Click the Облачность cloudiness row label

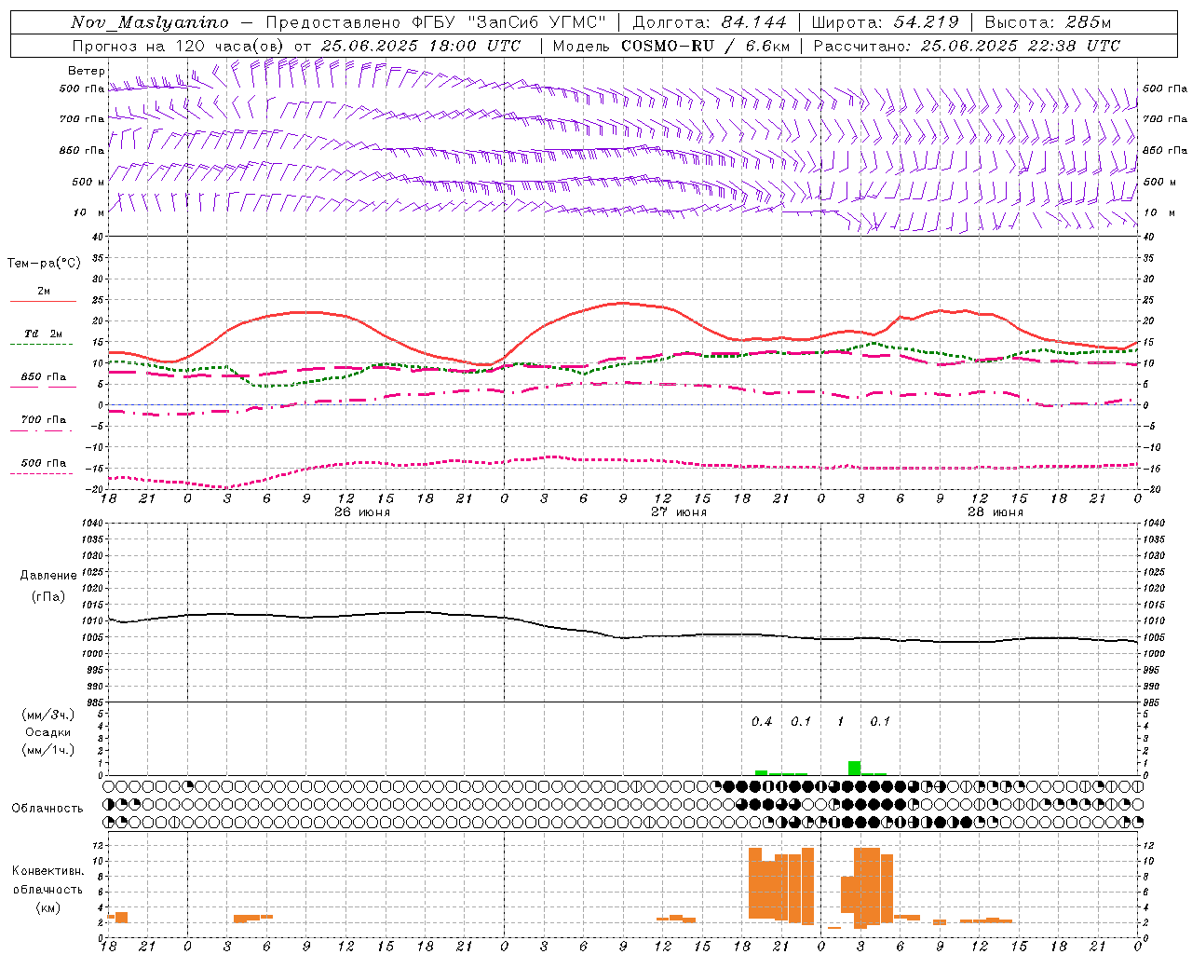47,808
